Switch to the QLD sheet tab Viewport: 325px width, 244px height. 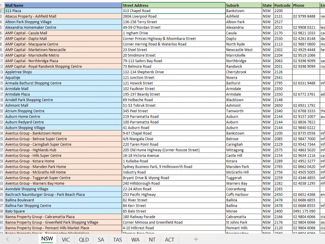click(84, 239)
